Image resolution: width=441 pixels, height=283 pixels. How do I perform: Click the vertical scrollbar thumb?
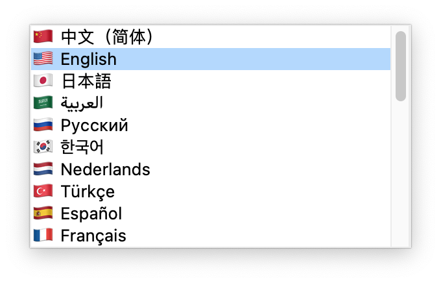[401, 66]
